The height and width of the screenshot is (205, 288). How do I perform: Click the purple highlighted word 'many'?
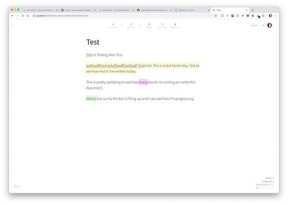[143, 82]
